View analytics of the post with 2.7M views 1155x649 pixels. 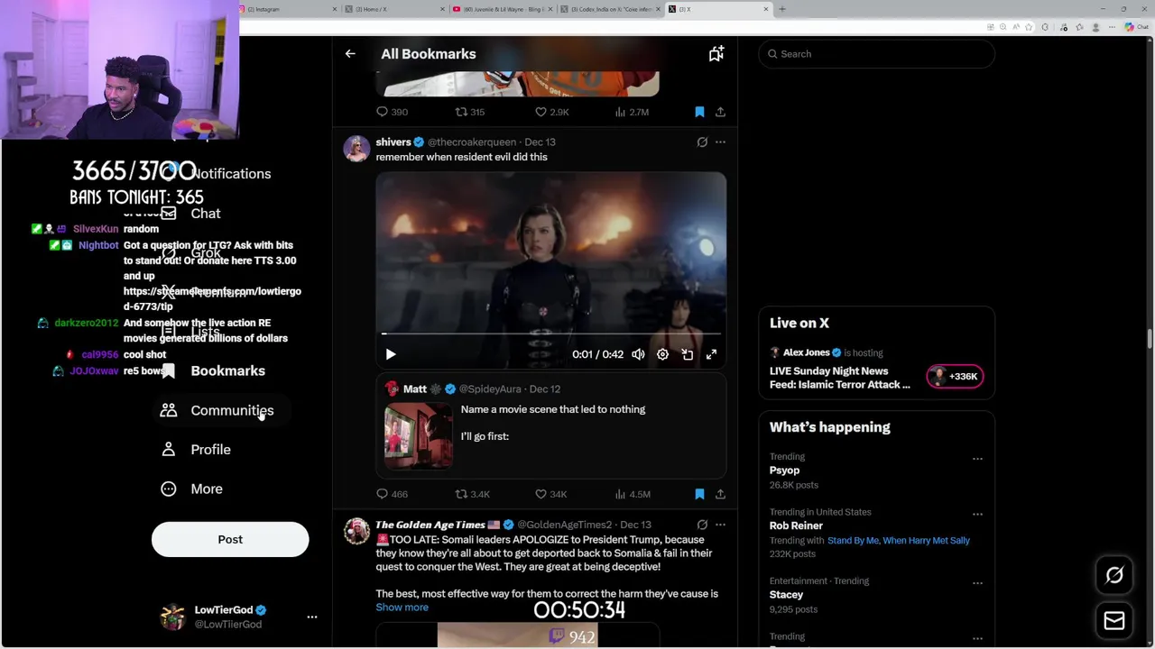coord(632,112)
